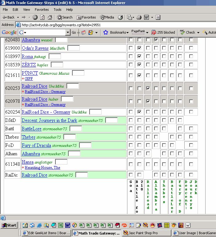Open the Back button history dropdown arrow
Viewport: 216px width, 237px height.
point(18,18)
